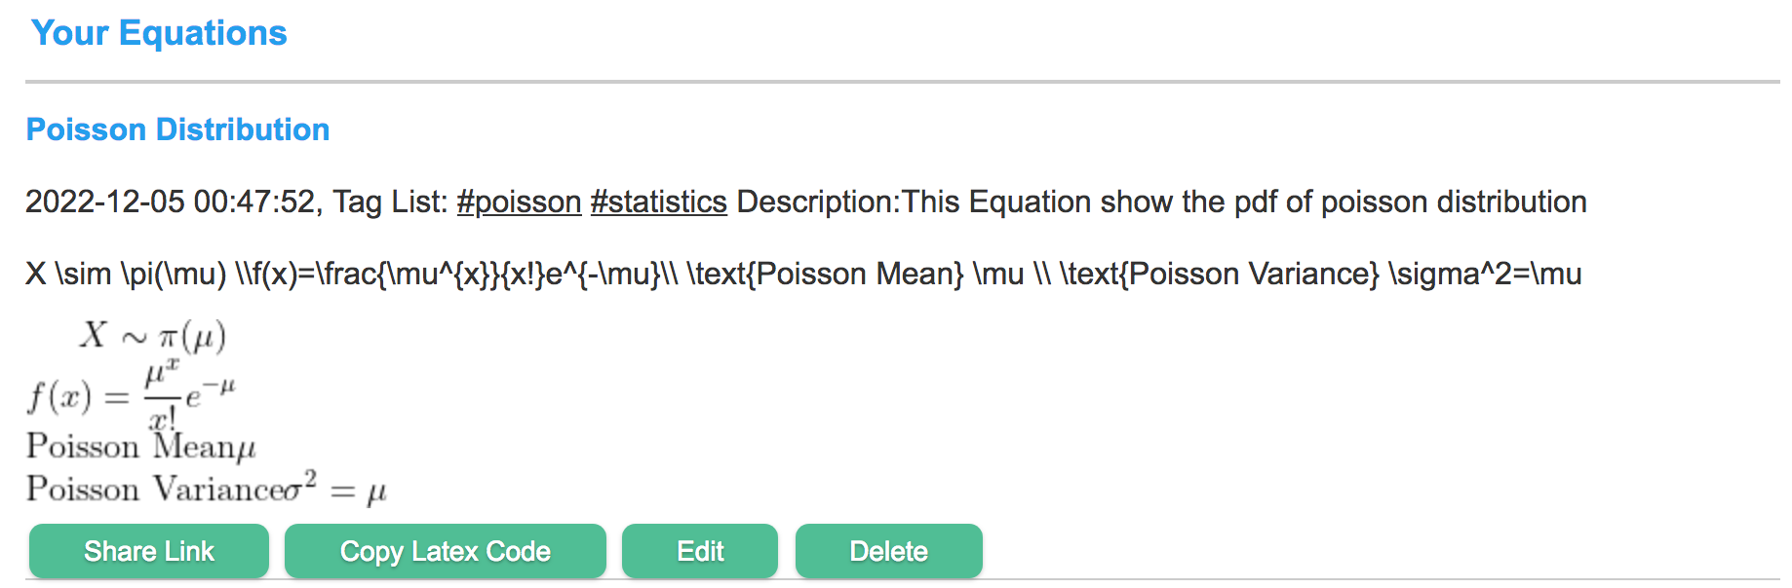Image resolution: width=1792 pixels, height=588 pixels.
Task: Click the rendered Poisson Mean line
Action: [141, 446]
